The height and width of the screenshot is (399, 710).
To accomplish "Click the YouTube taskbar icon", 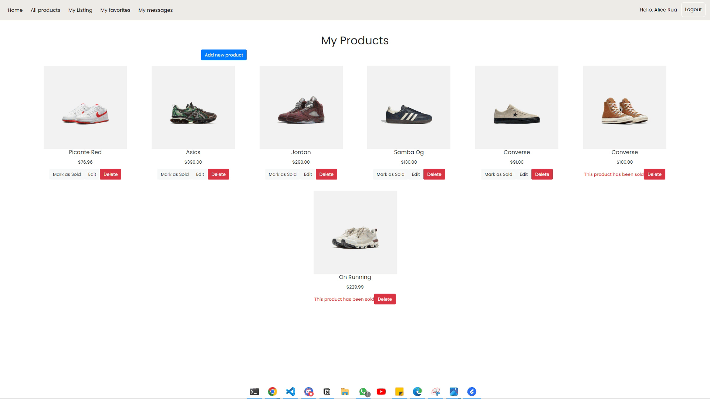I will [x=381, y=392].
